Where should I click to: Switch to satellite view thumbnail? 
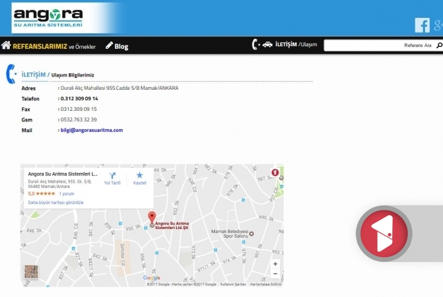click(31, 272)
